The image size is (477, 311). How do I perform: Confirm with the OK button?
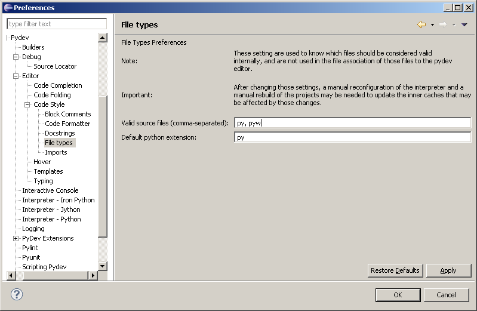pos(398,295)
